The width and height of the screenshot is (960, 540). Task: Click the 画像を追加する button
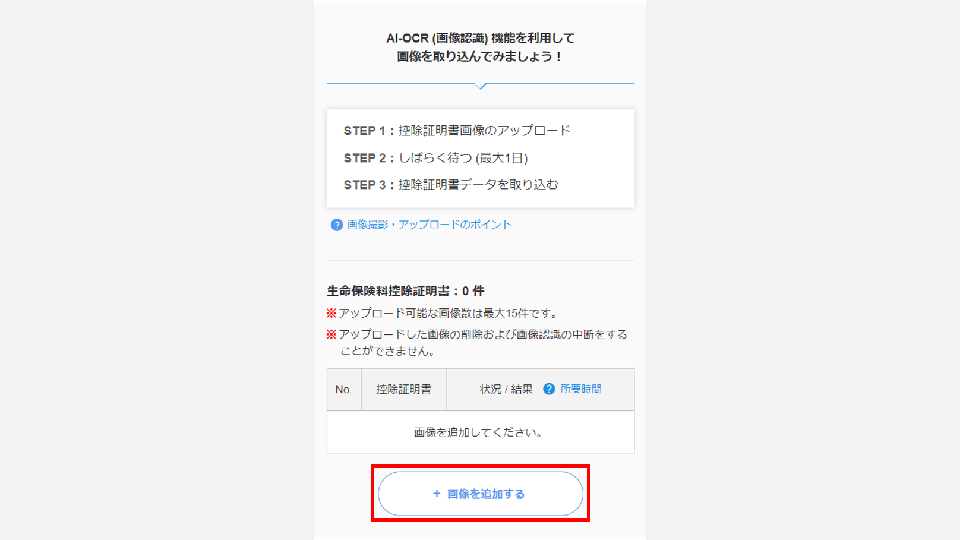(481, 494)
